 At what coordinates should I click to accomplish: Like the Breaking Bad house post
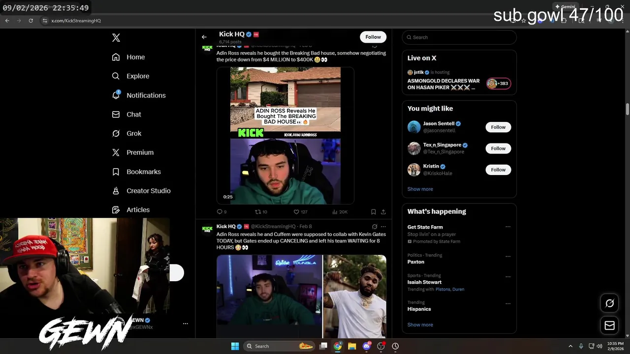tap(300, 212)
